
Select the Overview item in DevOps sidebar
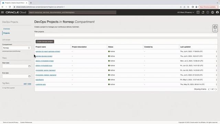point(7,29)
